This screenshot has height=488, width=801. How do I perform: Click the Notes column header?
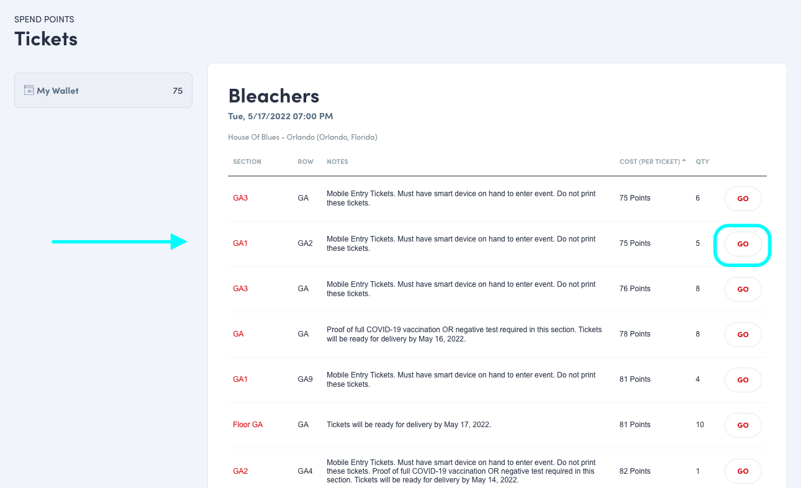(337, 162)
